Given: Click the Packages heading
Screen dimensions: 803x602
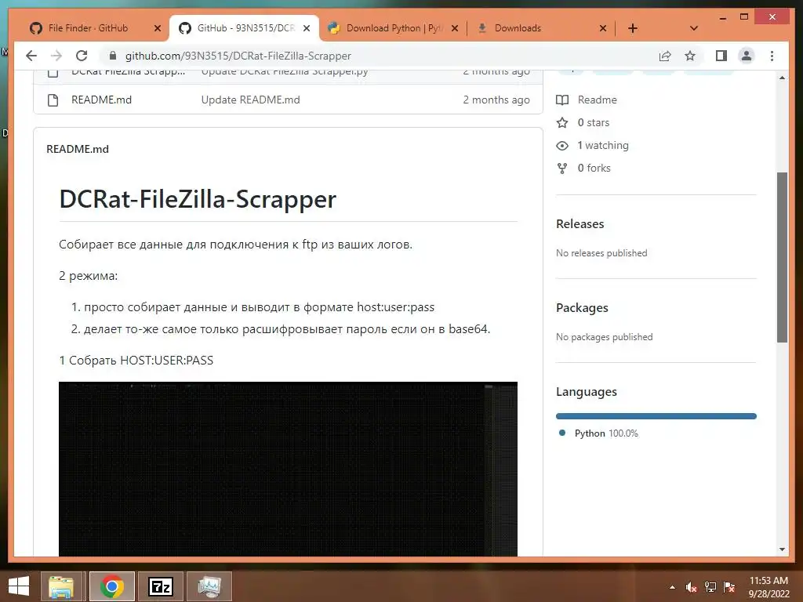Looking at the screenshot, I should point(582,307).
